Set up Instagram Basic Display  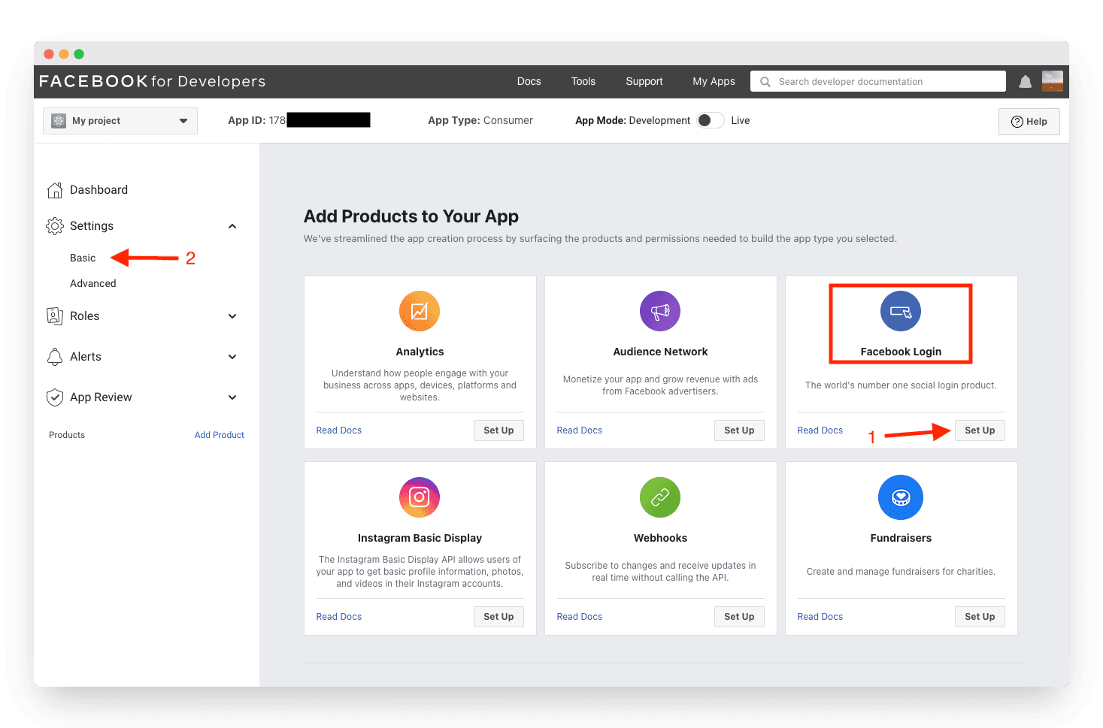(498, 617)
